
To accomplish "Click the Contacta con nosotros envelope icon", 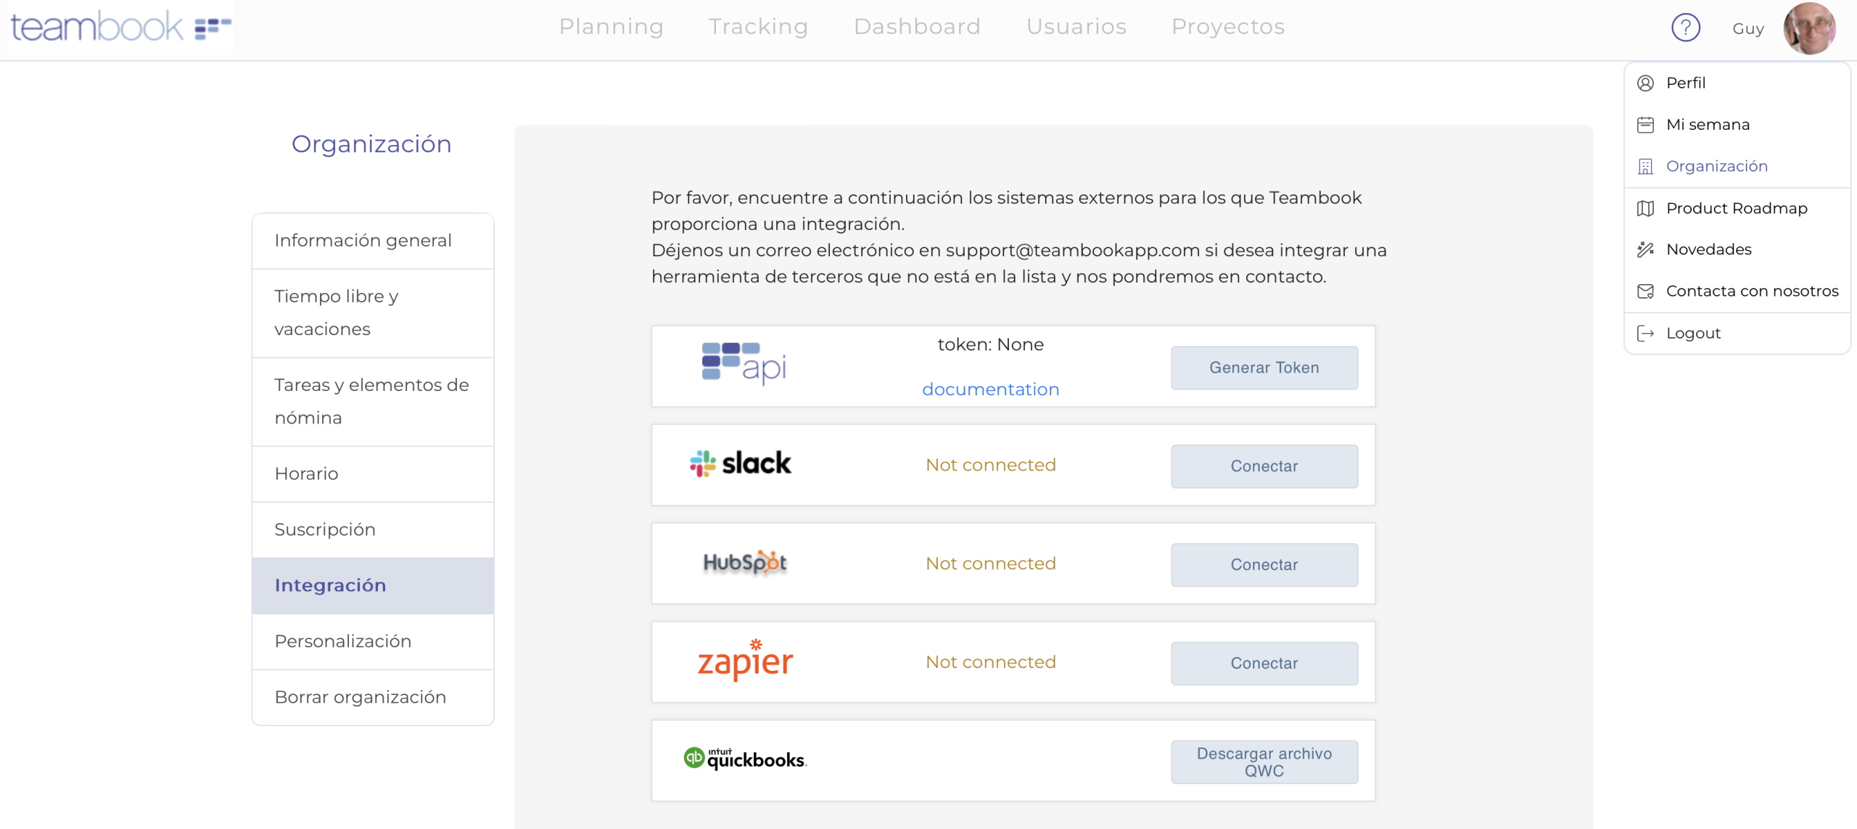I will (1645, 292).
